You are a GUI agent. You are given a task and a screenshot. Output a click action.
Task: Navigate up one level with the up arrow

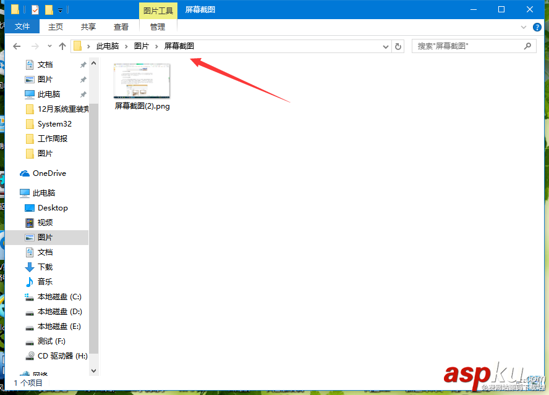[x=62, y=46]
